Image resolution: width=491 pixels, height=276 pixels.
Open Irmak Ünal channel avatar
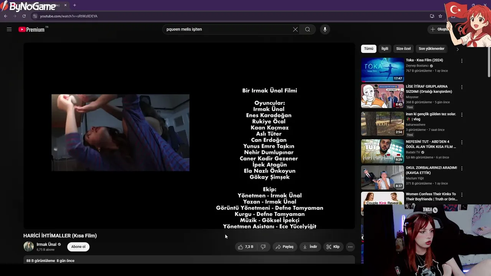(28, 246)
